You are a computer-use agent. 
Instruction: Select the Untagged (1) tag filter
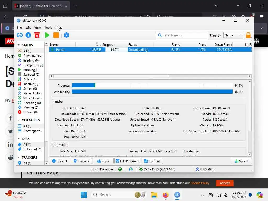coord(30,149)
